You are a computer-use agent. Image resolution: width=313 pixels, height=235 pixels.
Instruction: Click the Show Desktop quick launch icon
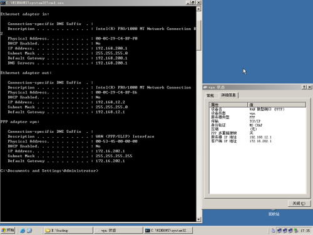[x=29, y=231]
